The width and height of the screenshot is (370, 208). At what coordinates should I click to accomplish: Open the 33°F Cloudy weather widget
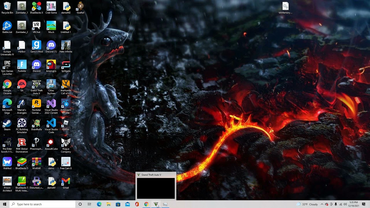(307, 204)
